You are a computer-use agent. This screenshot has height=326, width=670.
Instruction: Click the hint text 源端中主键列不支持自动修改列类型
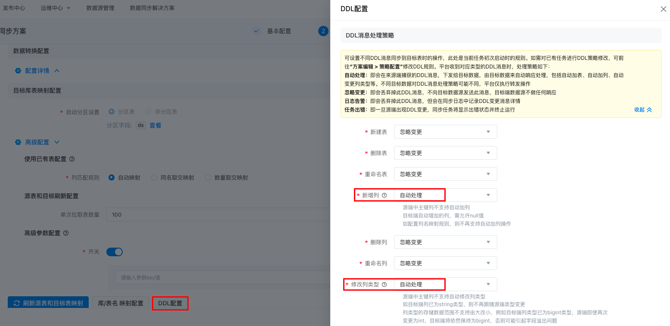pyautogui.click(x=444, y=296)
